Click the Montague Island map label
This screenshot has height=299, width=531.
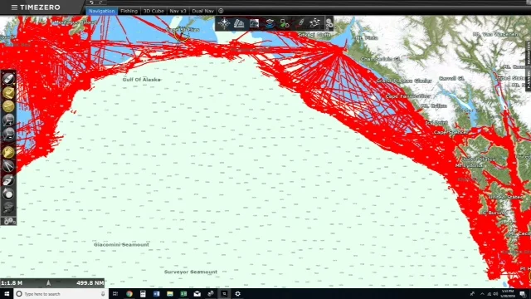point(76,22)
